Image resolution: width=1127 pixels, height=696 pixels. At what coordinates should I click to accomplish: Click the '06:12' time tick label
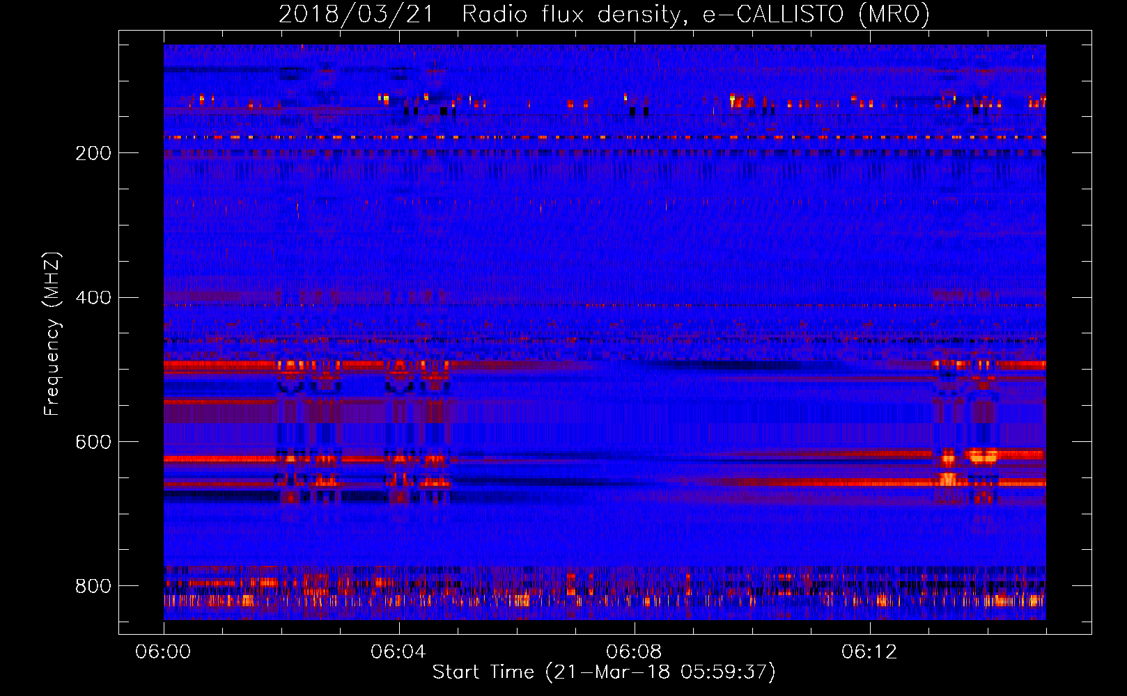[x=869, y=652]
